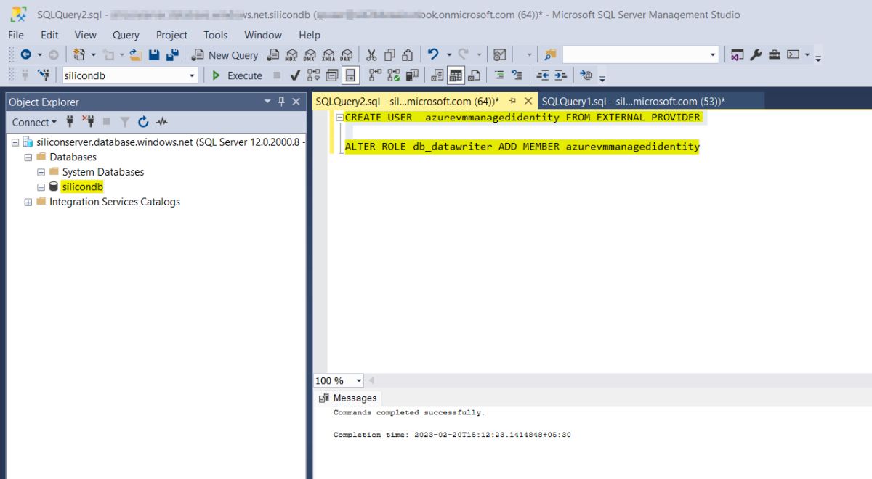Screen dimensions: 872x479
Task: Click the DMX query icon
Action: (x=310, y=54)
